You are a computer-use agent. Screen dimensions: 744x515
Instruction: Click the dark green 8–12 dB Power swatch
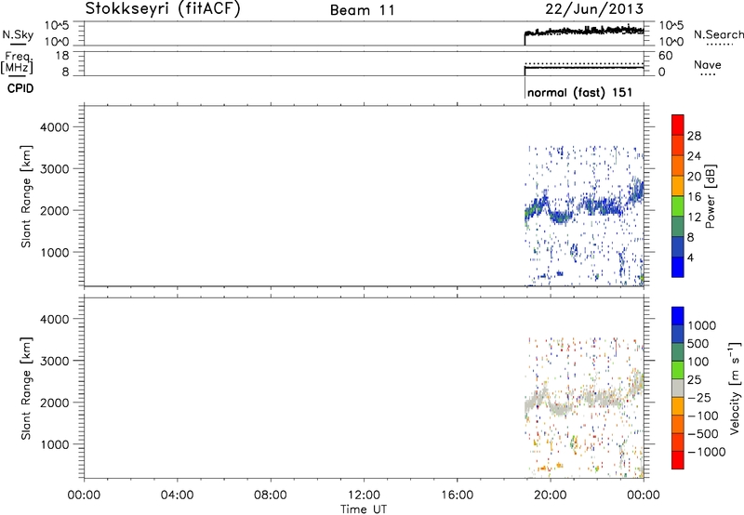pyautogui.click(x=678, y=226)
